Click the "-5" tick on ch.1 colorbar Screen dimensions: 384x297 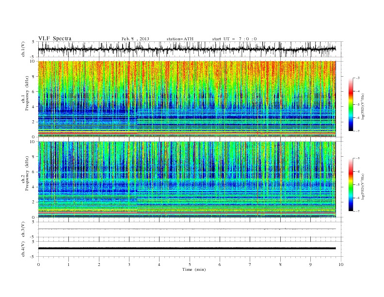point(358,105)
